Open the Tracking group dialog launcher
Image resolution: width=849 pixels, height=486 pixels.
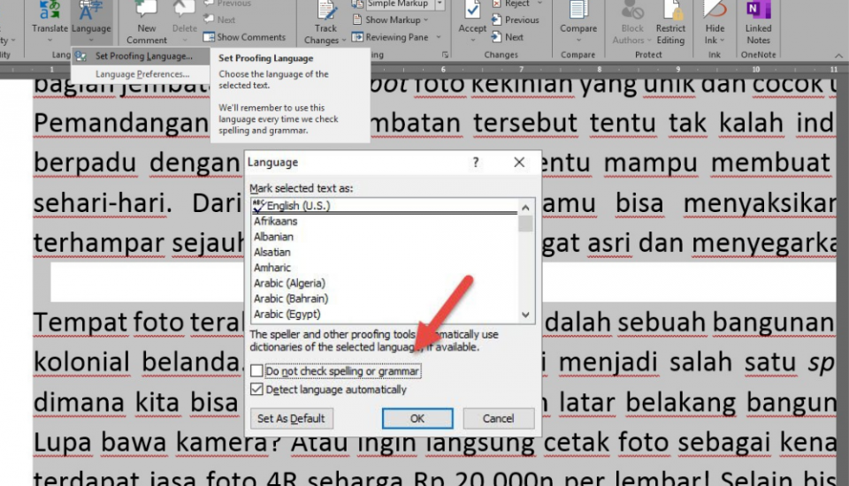[x=445, y=55]
